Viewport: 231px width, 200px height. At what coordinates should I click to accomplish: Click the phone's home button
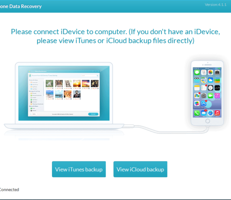[208, 121]
